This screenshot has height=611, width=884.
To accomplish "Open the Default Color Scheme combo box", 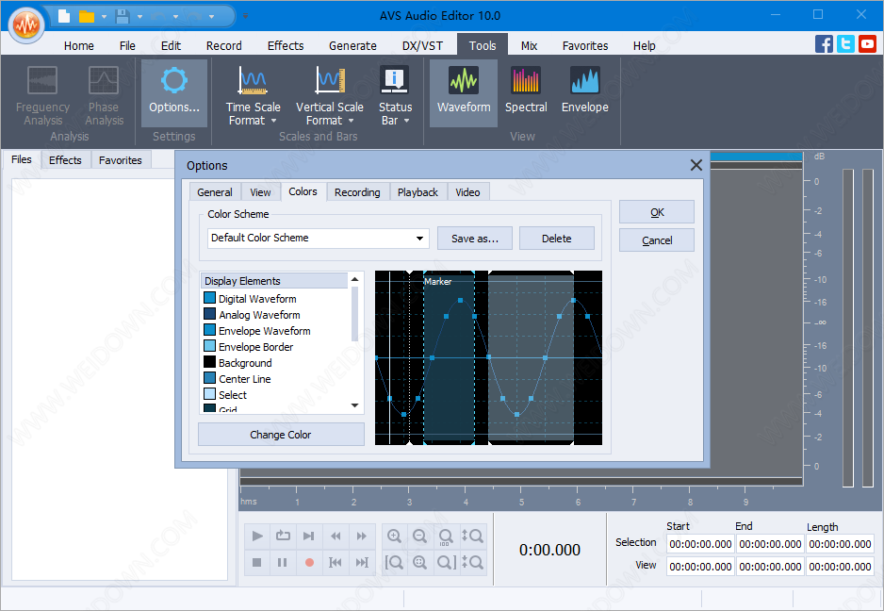I will (318, 238).
